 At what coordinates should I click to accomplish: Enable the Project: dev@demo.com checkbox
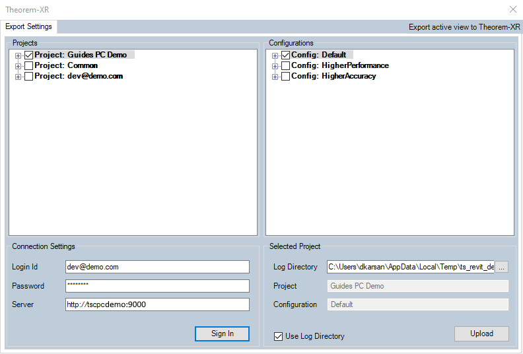coord(28,77)
